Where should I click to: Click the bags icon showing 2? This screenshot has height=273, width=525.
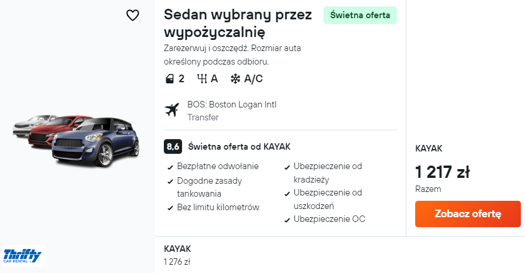(169, 79)
